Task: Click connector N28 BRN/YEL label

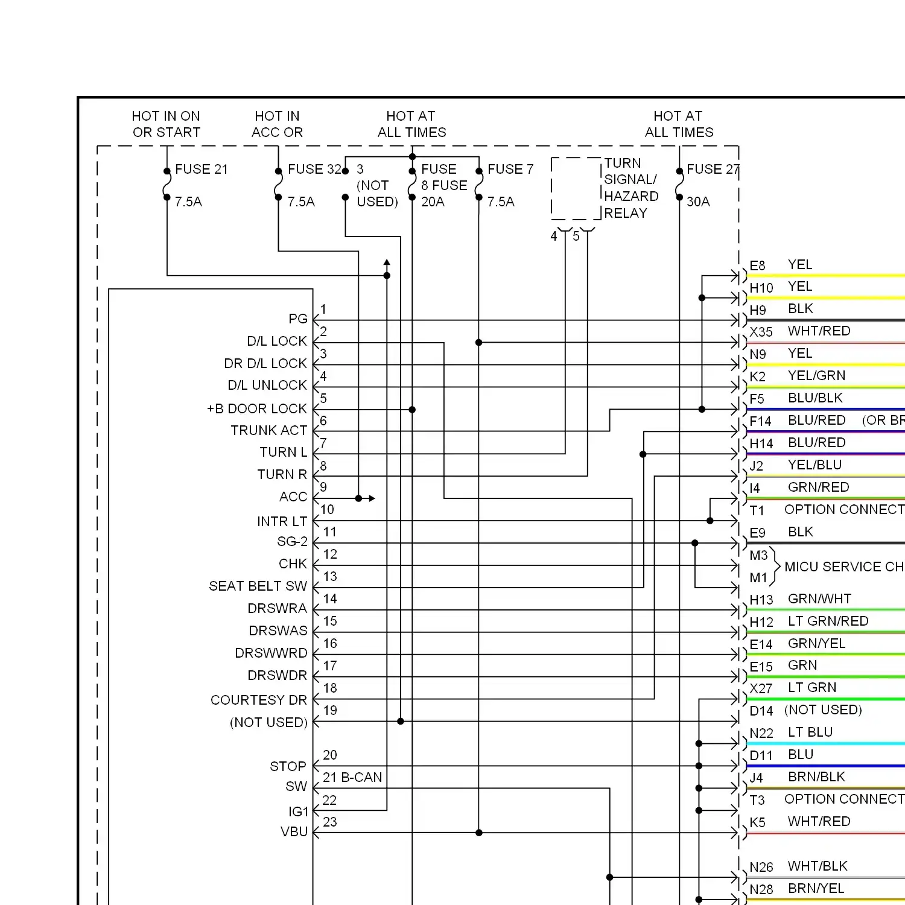Action: tap(797, 889)
